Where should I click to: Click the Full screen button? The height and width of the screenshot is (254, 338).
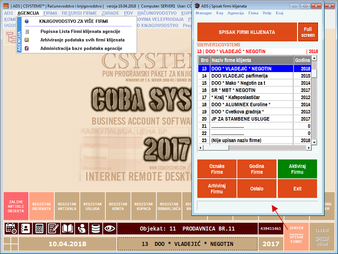[308, 32]
